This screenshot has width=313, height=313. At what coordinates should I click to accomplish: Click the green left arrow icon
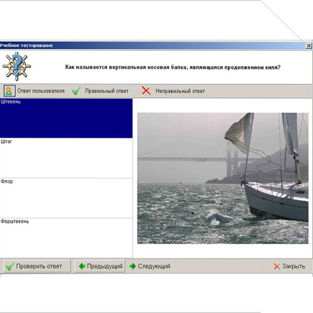tap(82, 266)
